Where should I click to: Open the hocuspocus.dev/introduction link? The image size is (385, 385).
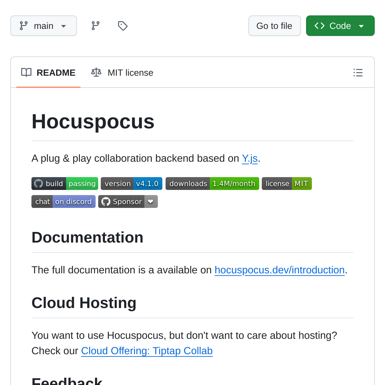click(280, 270)
